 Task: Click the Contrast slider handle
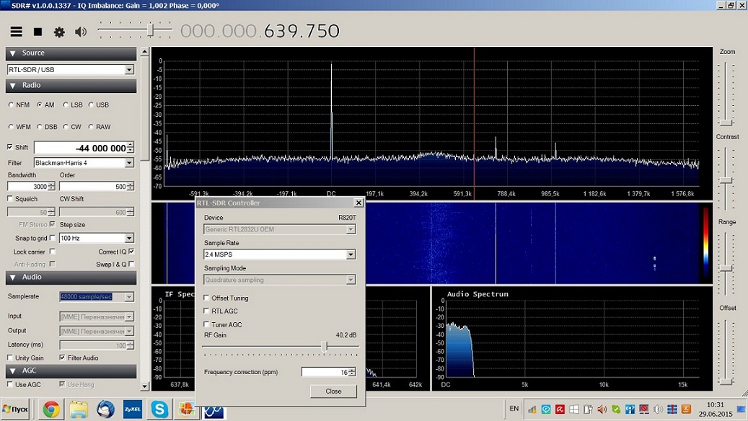[726, 181]
